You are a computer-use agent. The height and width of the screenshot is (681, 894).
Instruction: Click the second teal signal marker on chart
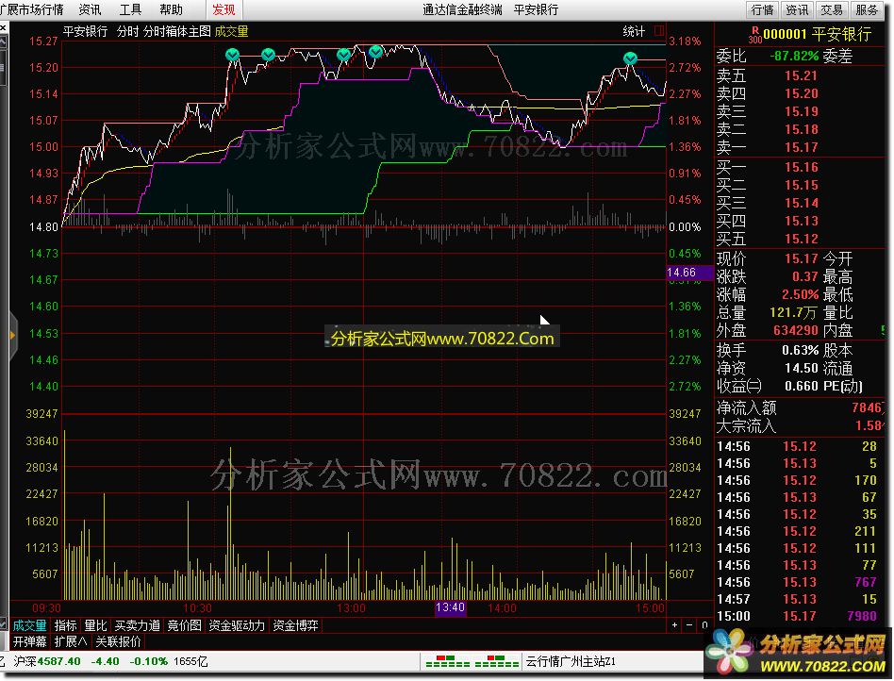(268, 54)
